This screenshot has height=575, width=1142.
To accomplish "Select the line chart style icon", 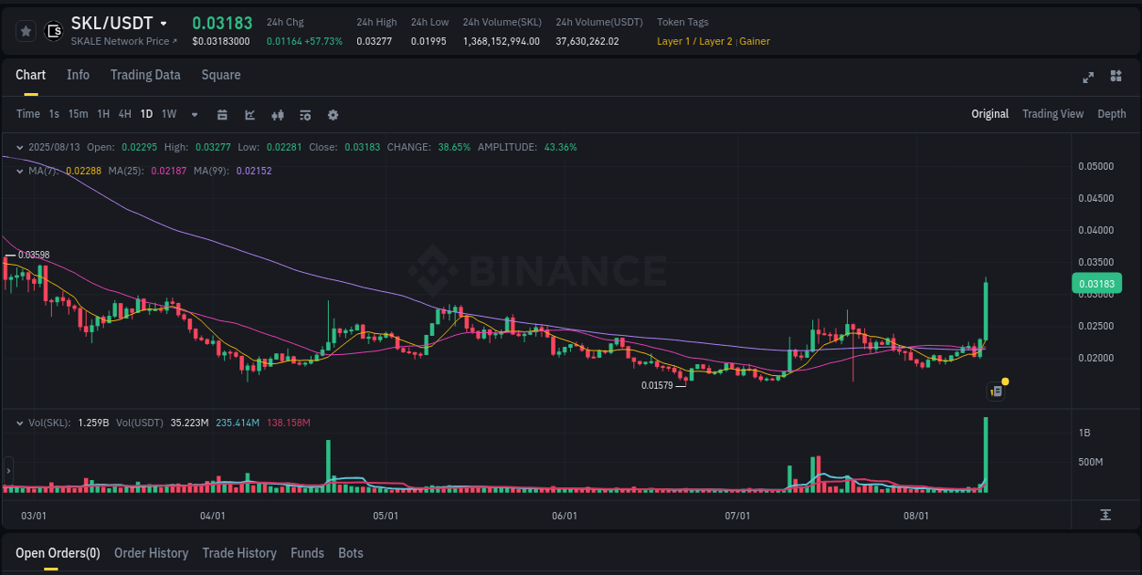I will click(x=249, y=114).
